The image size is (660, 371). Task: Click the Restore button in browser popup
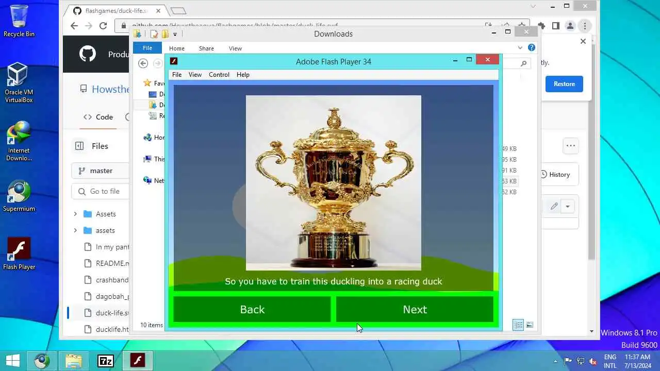pos(564,84)
